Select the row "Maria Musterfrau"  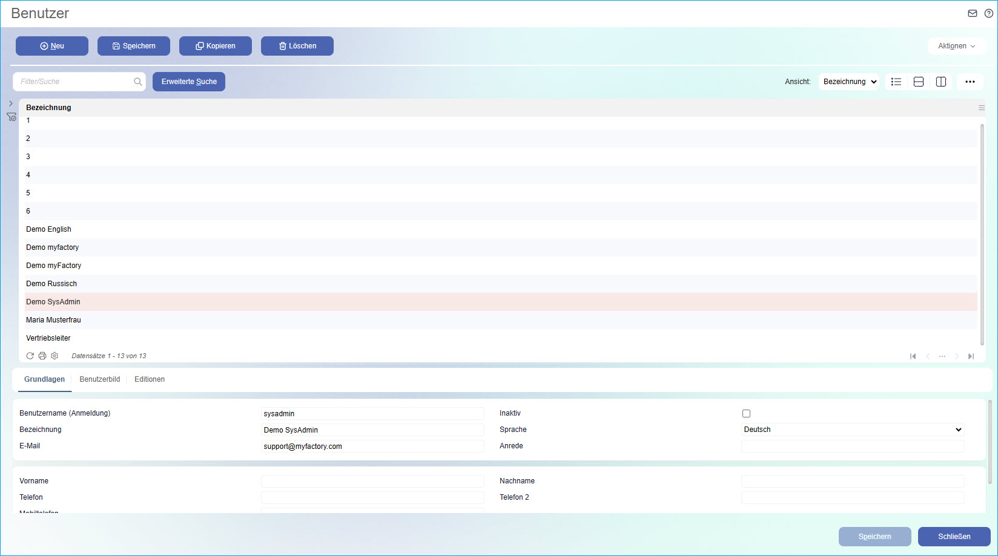[501, 320]
